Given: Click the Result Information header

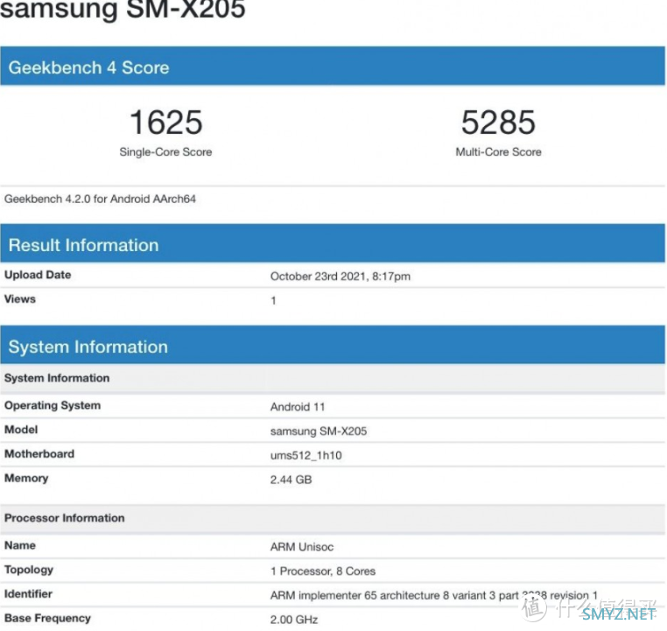Looking at the screenshot, I should 333,243.
